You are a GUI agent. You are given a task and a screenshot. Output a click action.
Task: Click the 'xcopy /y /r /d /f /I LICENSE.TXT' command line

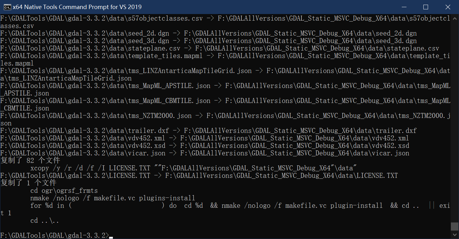click(194, 168)
